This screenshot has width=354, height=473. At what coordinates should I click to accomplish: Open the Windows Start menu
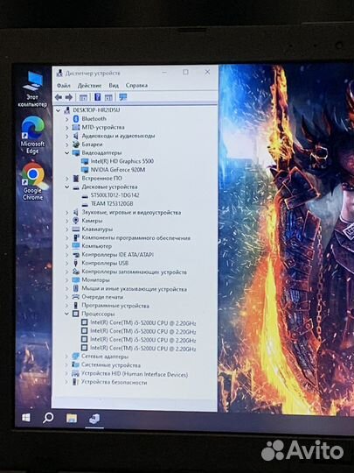[26, 418]
